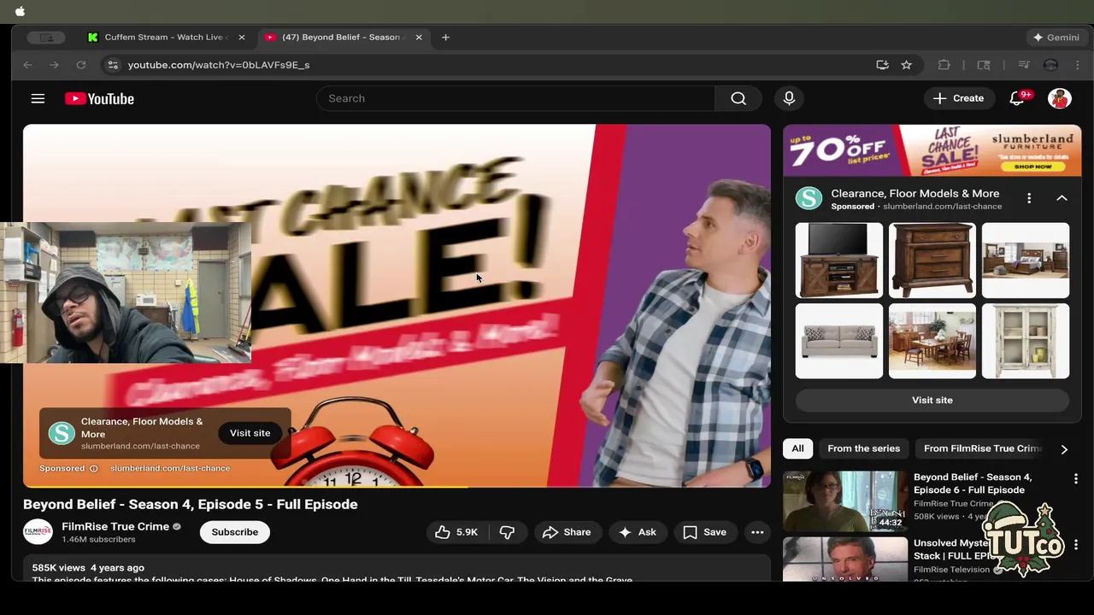Screen dimensions: 1094x615
Task: Click the FilmRise True Crime channel avatar
Action: click(38, 532)
